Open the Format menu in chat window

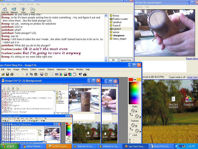(30, 4)
